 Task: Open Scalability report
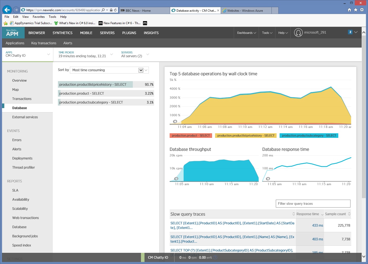click(20, 209)
